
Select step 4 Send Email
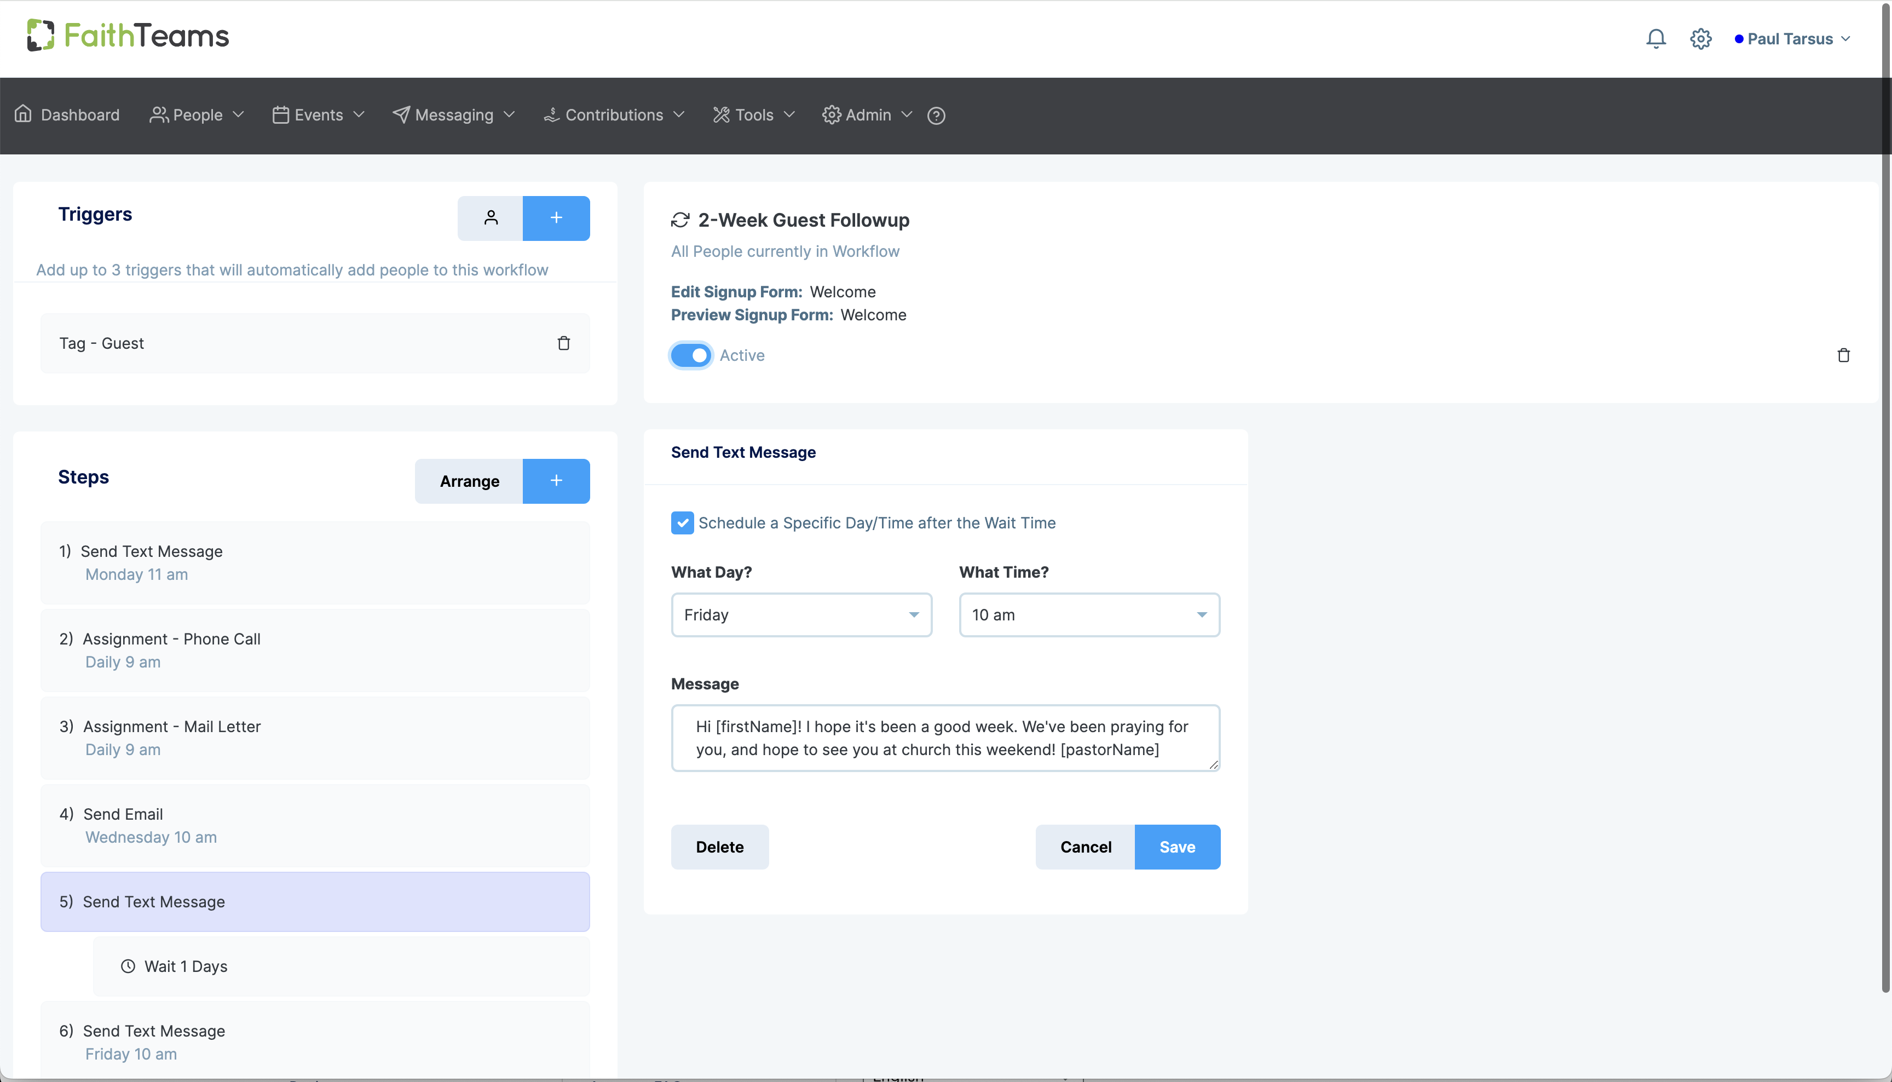pyautogui.click(x=315, y=825)
